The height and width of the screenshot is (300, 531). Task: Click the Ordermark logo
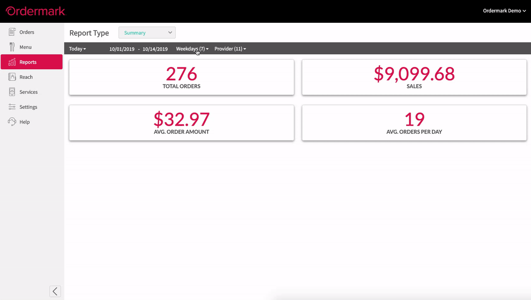pyautogui.click(x=36, y=11)
